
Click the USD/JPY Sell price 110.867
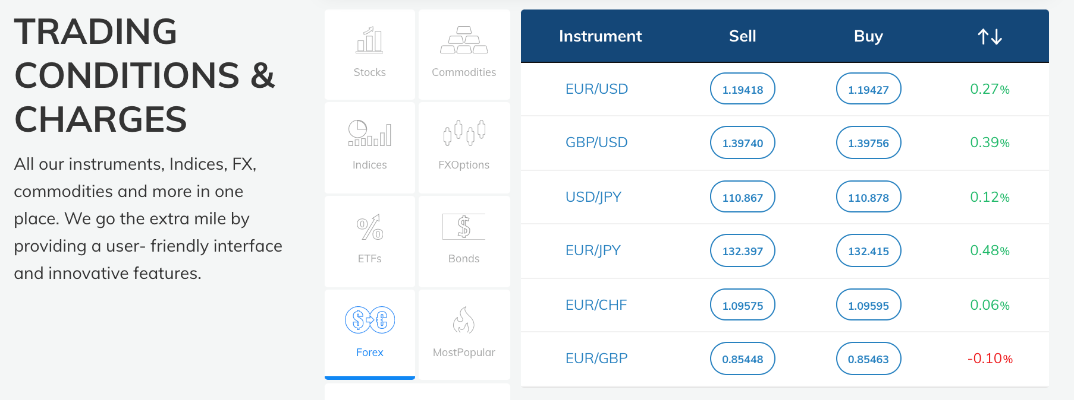742,196
